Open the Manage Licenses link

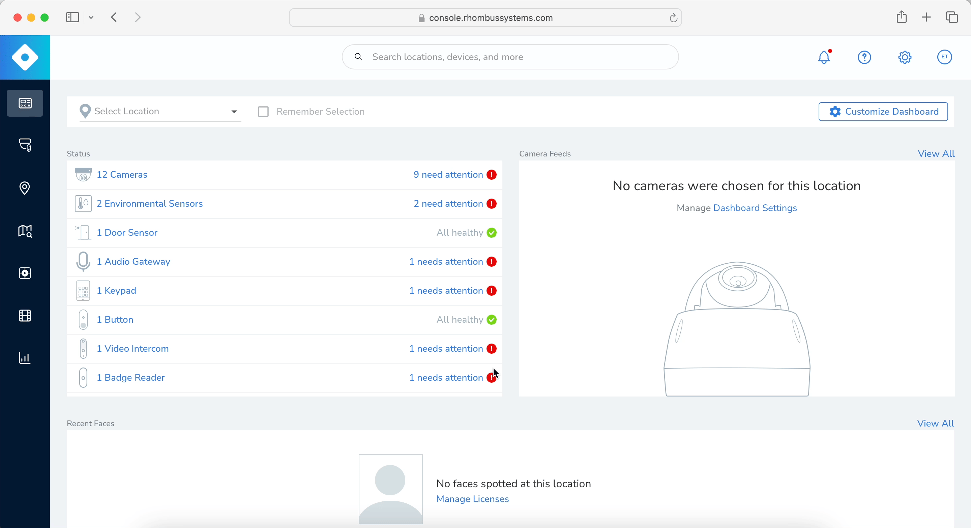(472, 499)
